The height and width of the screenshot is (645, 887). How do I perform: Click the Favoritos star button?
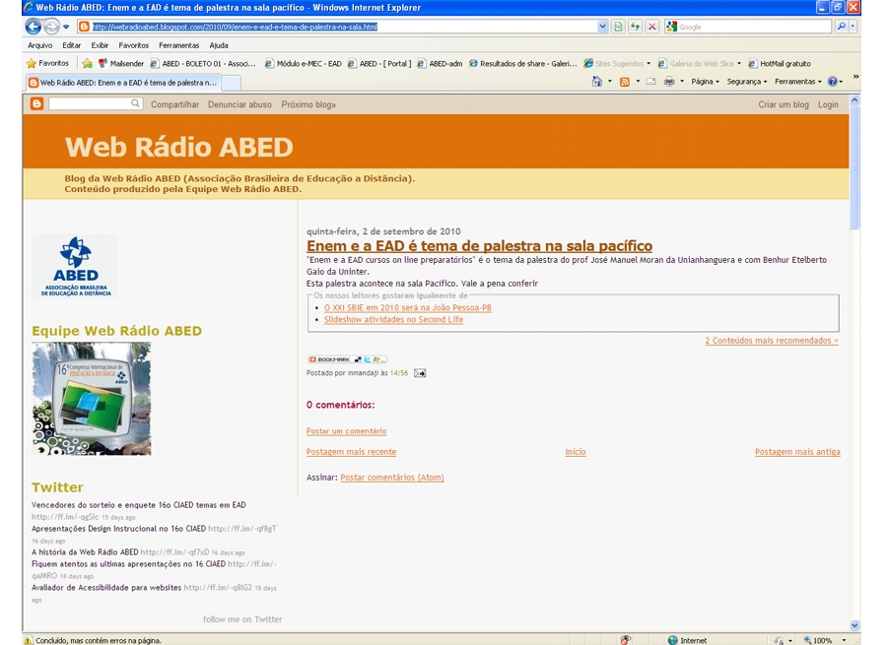pyautogui.click(x=47, y=63)
